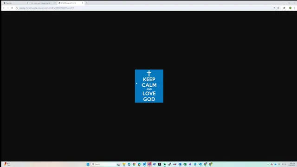The image size is (297, 167).
Task: Open the Chrome three-dot menu
Action: tap(294, 8)
